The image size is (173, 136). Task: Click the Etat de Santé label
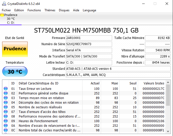coord(15,38)
